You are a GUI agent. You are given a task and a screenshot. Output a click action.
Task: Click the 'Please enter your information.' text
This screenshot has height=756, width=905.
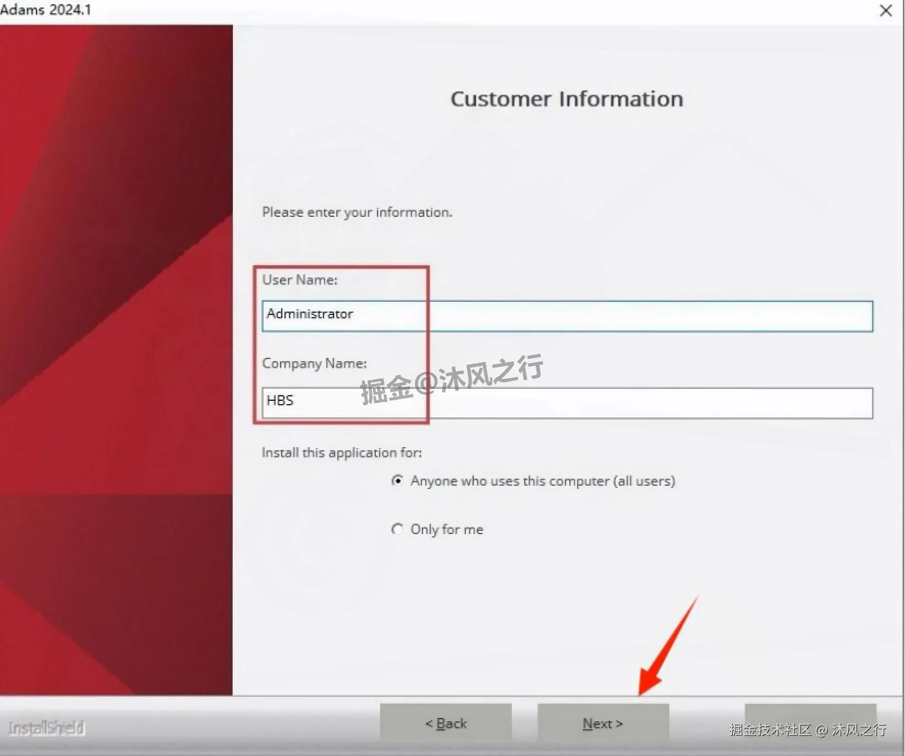(x=357, y=213)
